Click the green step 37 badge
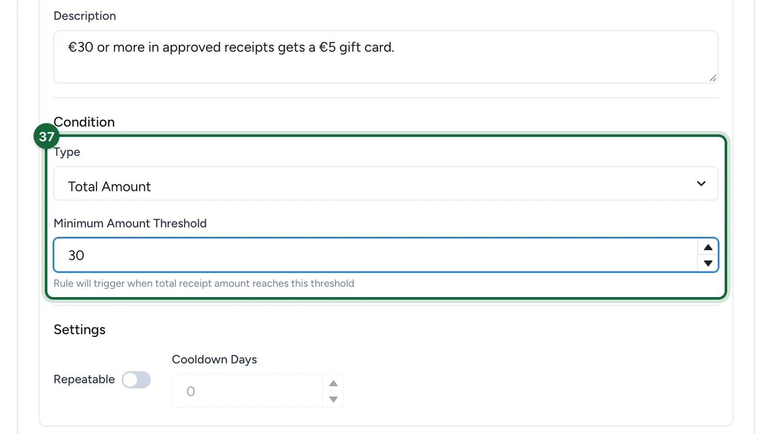Viewport: 772px width, 434px height. (46, 136)
